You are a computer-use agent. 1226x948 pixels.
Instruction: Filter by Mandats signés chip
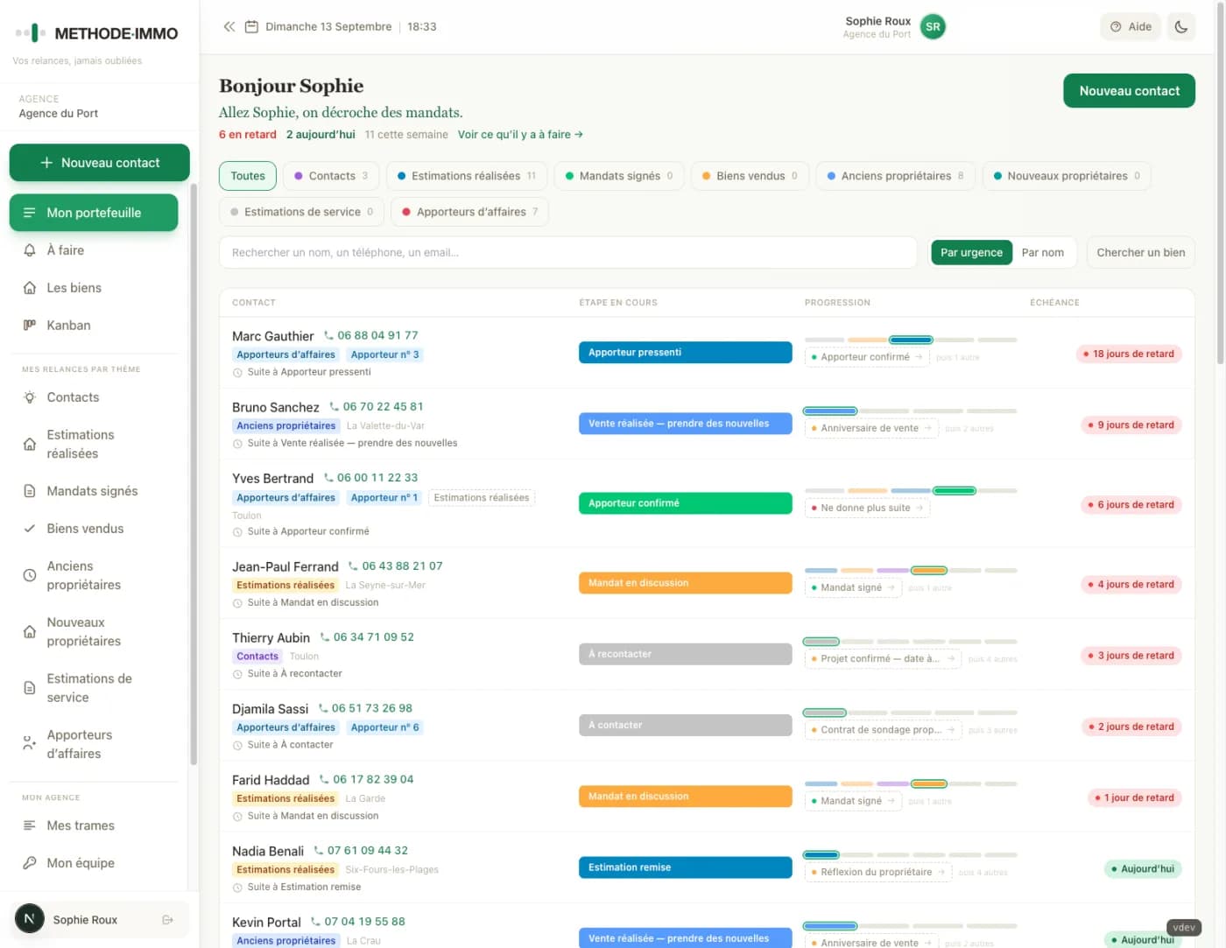click(x=619, y=176)
